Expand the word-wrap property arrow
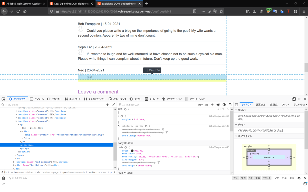 pos(137,166)
